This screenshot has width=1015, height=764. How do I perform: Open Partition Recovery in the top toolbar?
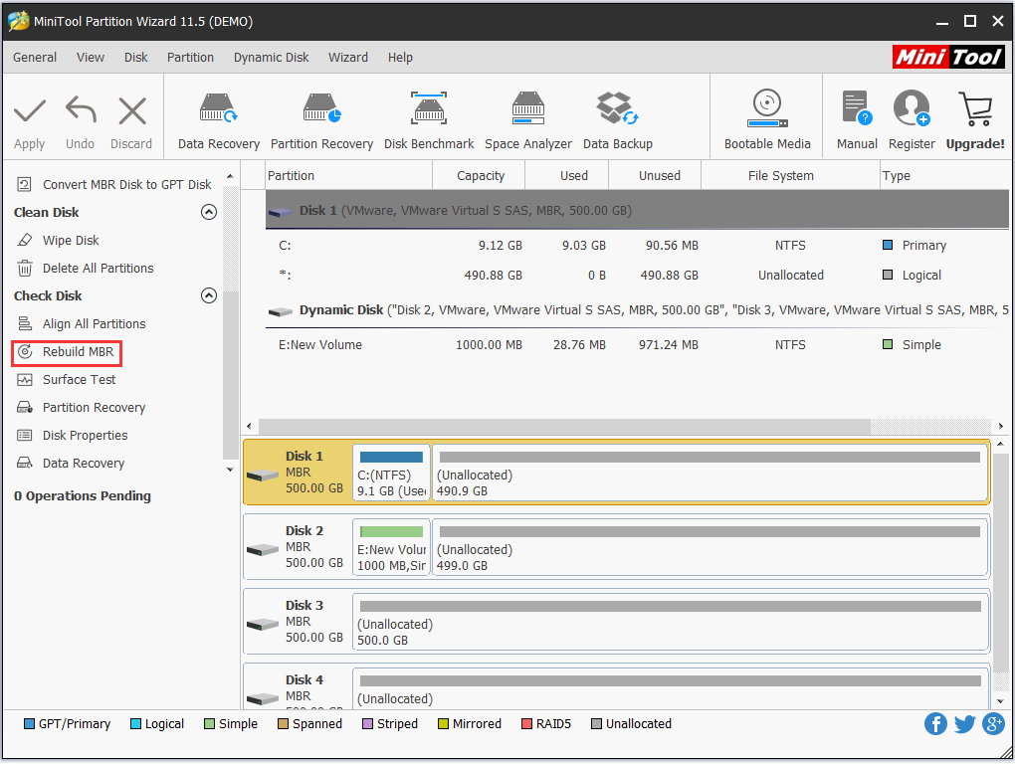pyautogui.click(x=321, y=120)
